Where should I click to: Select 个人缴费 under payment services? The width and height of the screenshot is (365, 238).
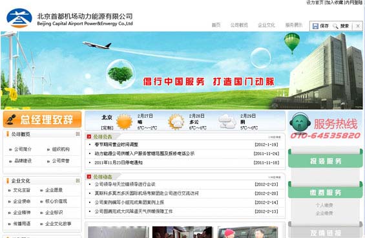tap(324, 205)
